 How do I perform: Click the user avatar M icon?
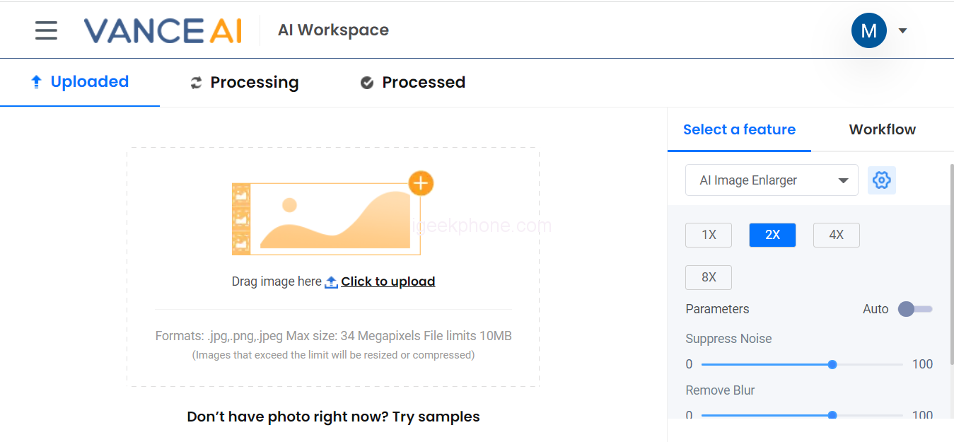pyautogui.click(x=868, y=30)
